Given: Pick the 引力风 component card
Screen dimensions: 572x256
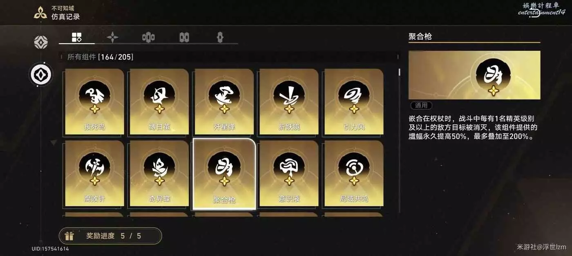Looking at the screenshot, I should [x=354, y=102].
